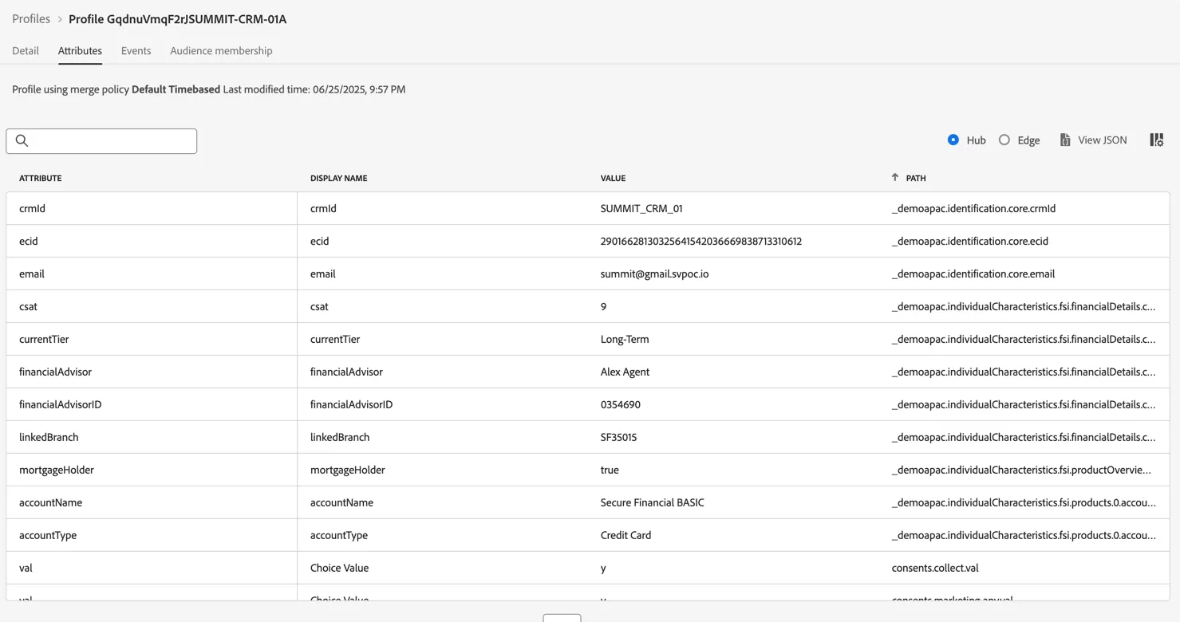Click the Secure Financial BASIC value
The height and width of the screenshot is (622, 1180).
(x=652, y=502)
